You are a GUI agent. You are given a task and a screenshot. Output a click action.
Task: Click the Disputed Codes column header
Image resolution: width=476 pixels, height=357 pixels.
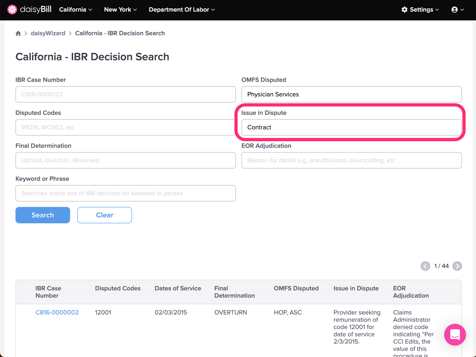pos(118,288)
